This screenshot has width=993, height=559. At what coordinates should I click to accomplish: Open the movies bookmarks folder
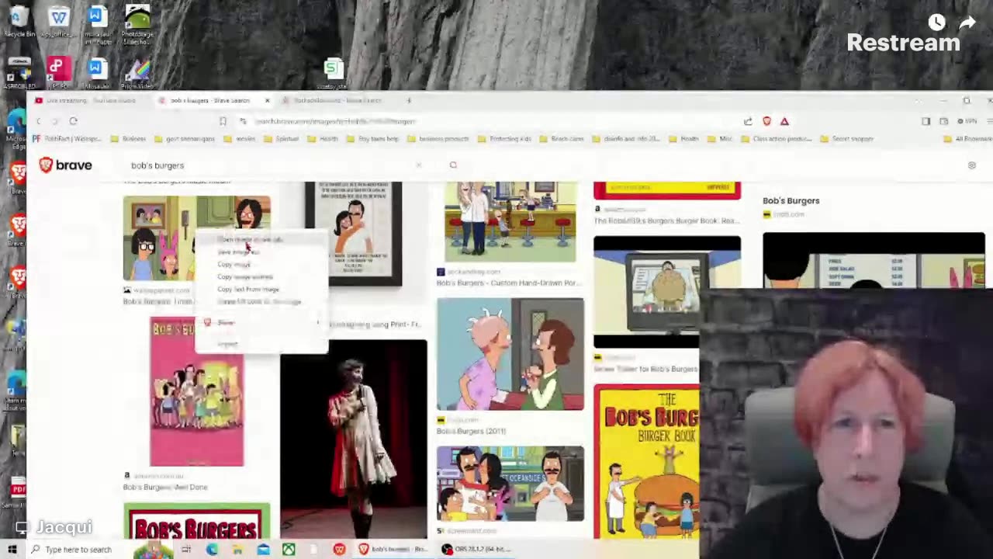[240, 139]
